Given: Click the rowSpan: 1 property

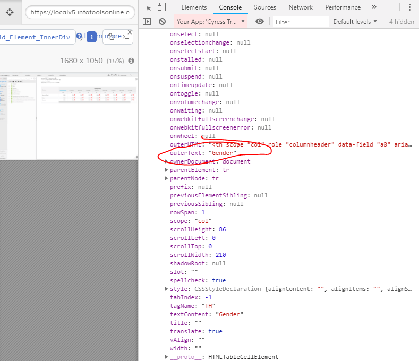Looking at the screenshot, I should [187, 212].
